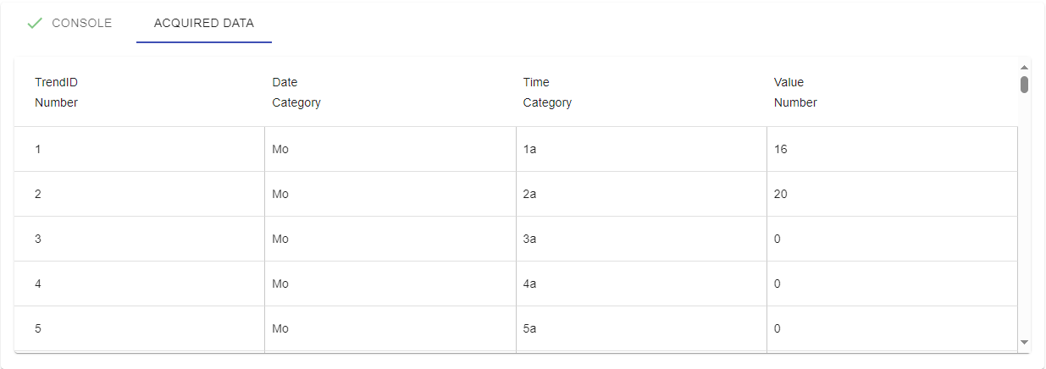
Task: Select the Date column header
Action: [390, 92]
